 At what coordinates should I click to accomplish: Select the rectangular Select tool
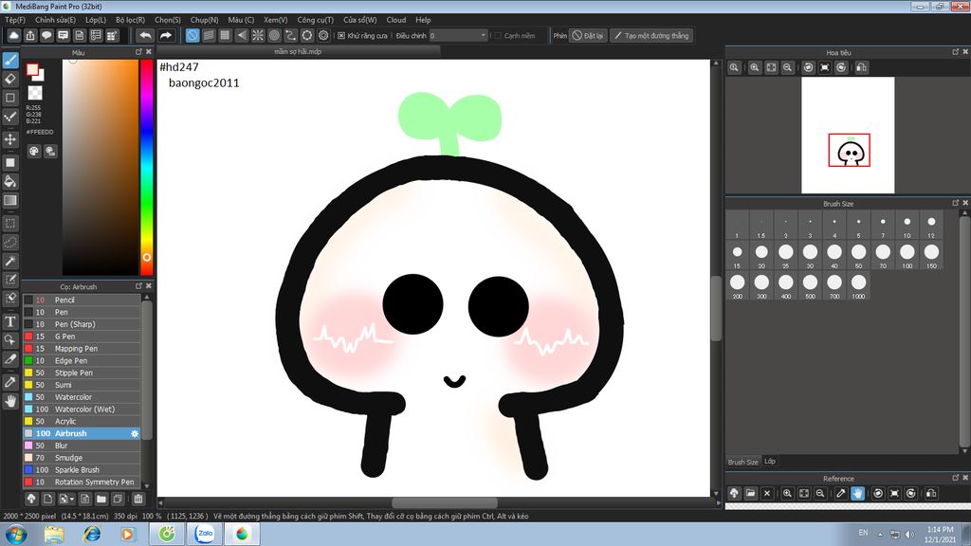tap(10, 223)
